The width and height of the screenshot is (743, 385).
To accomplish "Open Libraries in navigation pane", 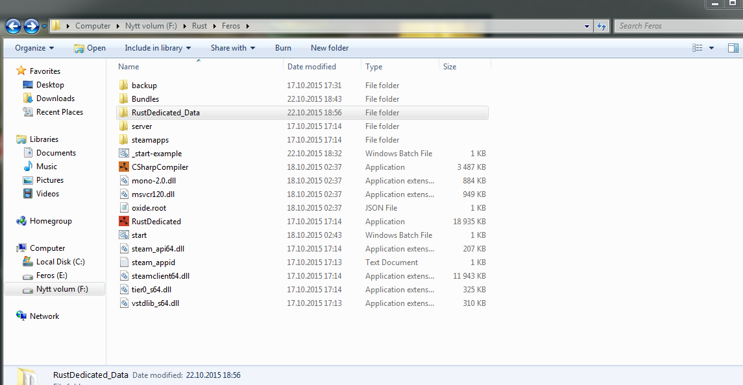I will tap(43, 139).
